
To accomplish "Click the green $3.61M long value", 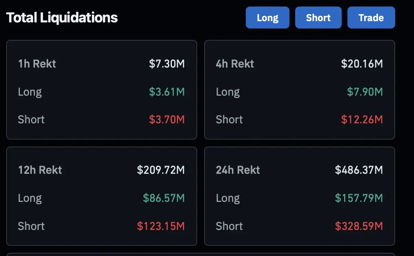I will 167,92.
